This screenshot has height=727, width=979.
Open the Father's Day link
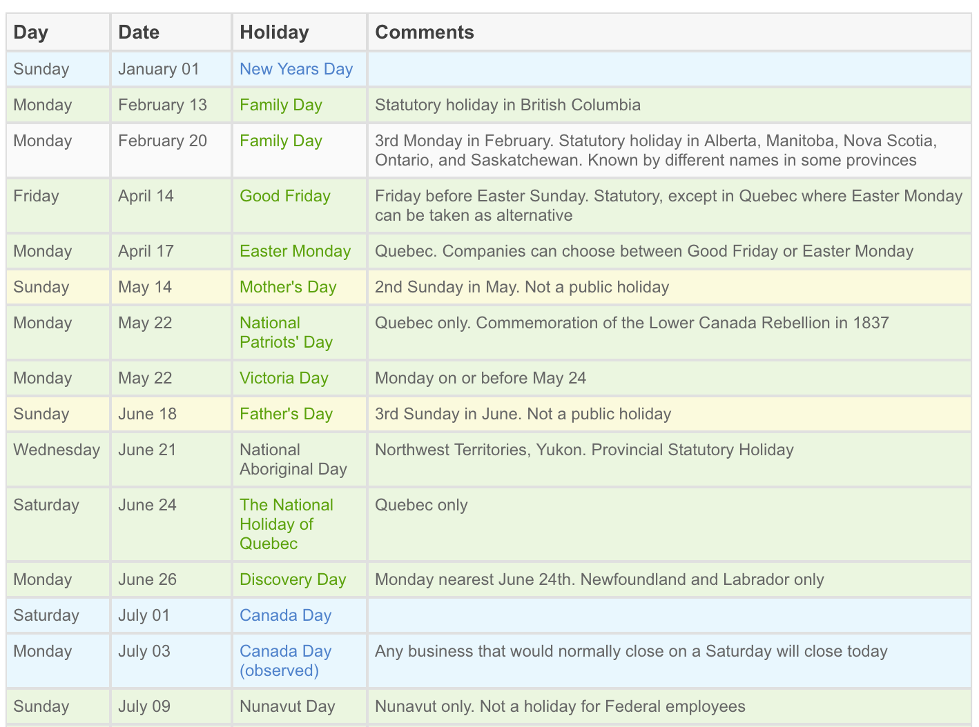286,414
